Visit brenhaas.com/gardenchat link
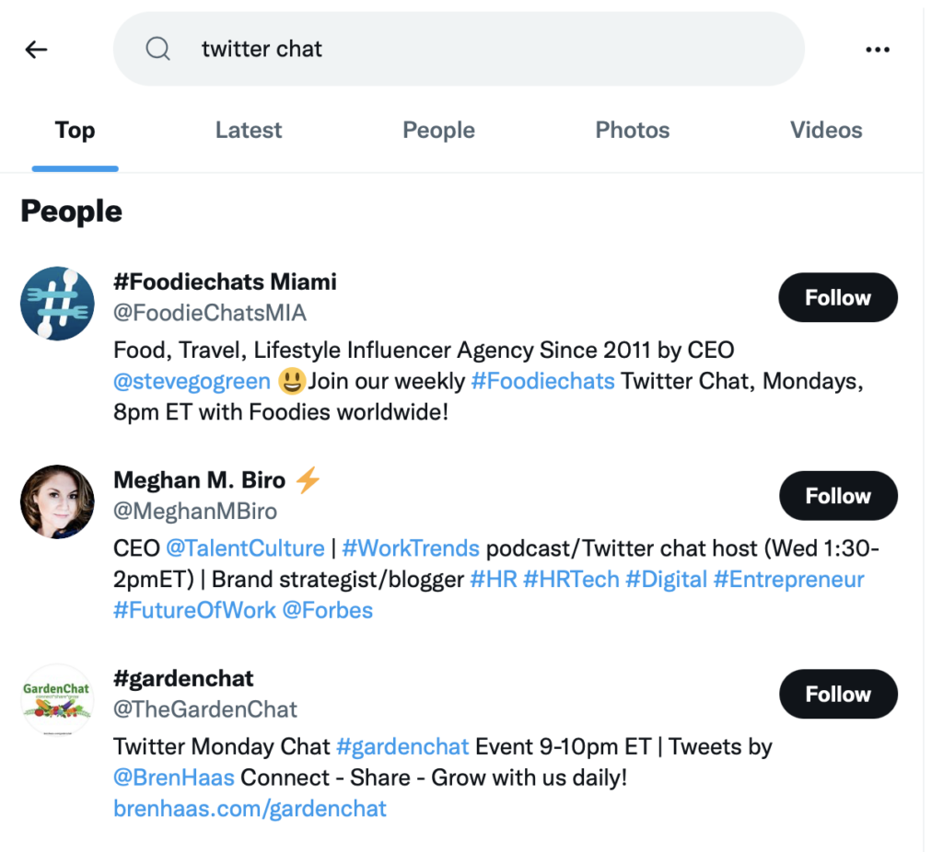 point(250,809)
